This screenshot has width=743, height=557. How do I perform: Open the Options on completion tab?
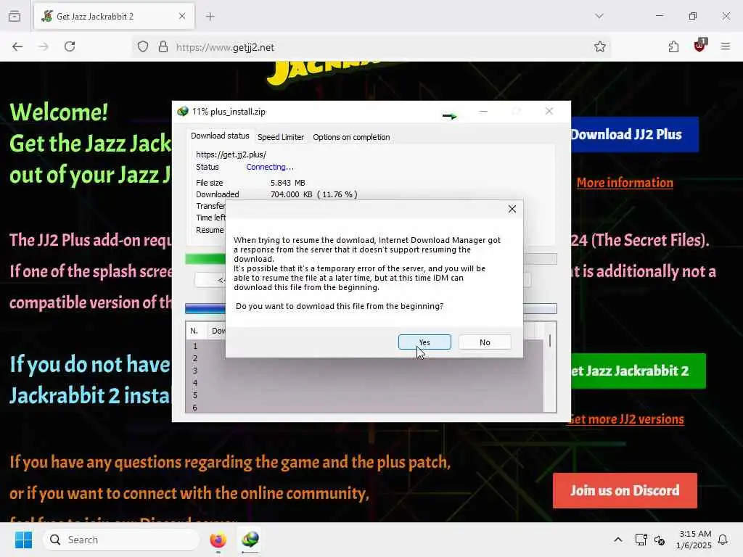tap(351, 137)
